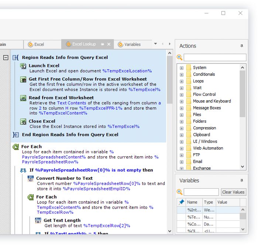This screenshot has height=245, width=258.
Task: Pin the Actions panel
Action: [x=242, y=46]
